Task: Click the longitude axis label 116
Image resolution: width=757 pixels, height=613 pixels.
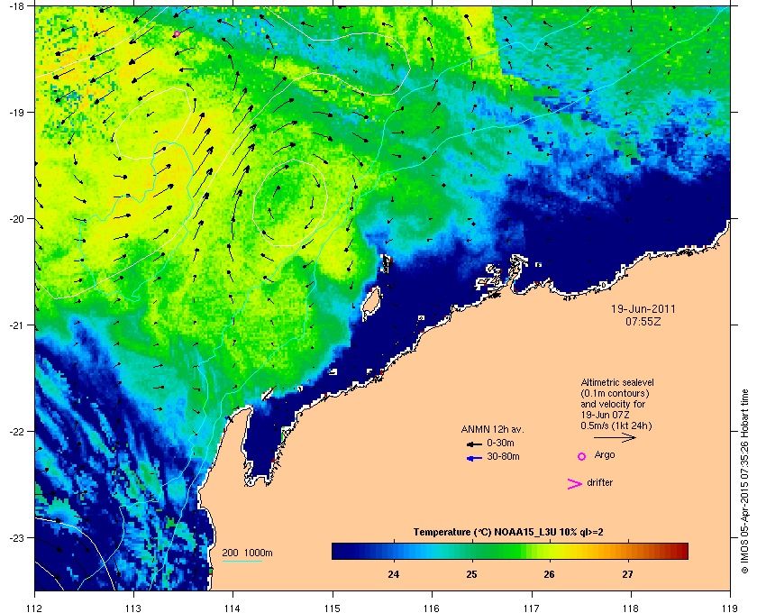Action: [x=432, y=608]
